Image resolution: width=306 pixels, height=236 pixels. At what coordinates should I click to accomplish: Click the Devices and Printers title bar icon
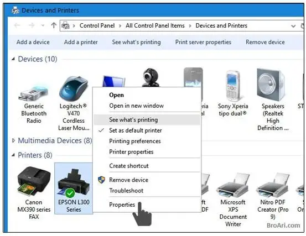15,10
